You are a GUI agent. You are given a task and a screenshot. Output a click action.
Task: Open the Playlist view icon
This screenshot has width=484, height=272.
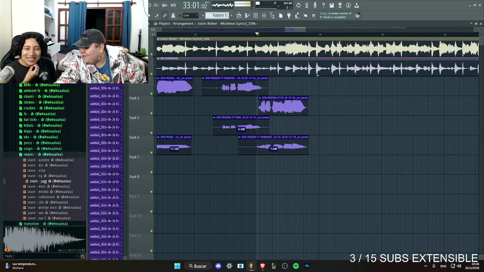239,15
